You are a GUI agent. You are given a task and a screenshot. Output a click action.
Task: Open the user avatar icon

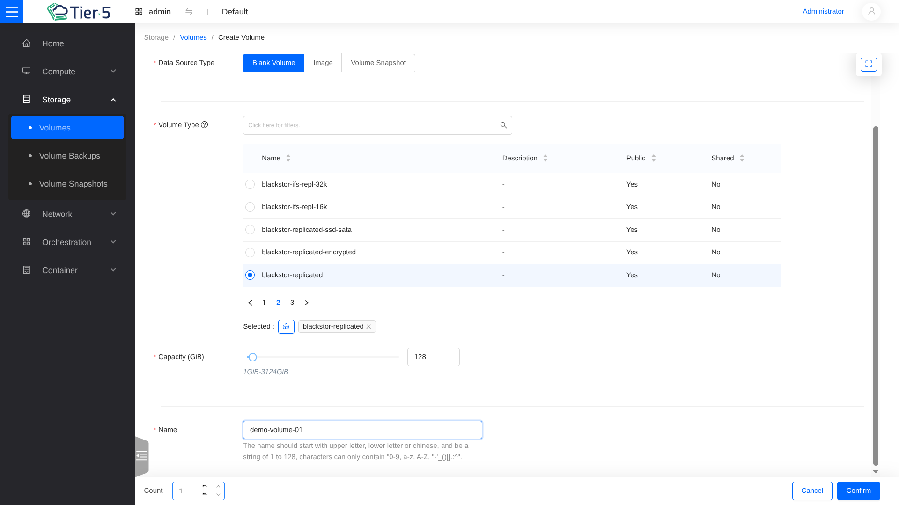871,12
